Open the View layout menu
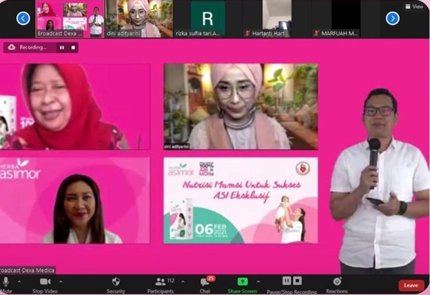430x295 pixels. tap(414, 7)
